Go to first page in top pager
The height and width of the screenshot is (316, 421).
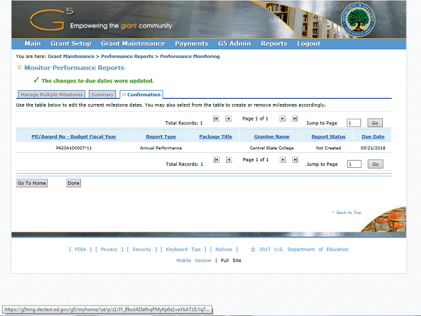[x=216, y=118]
